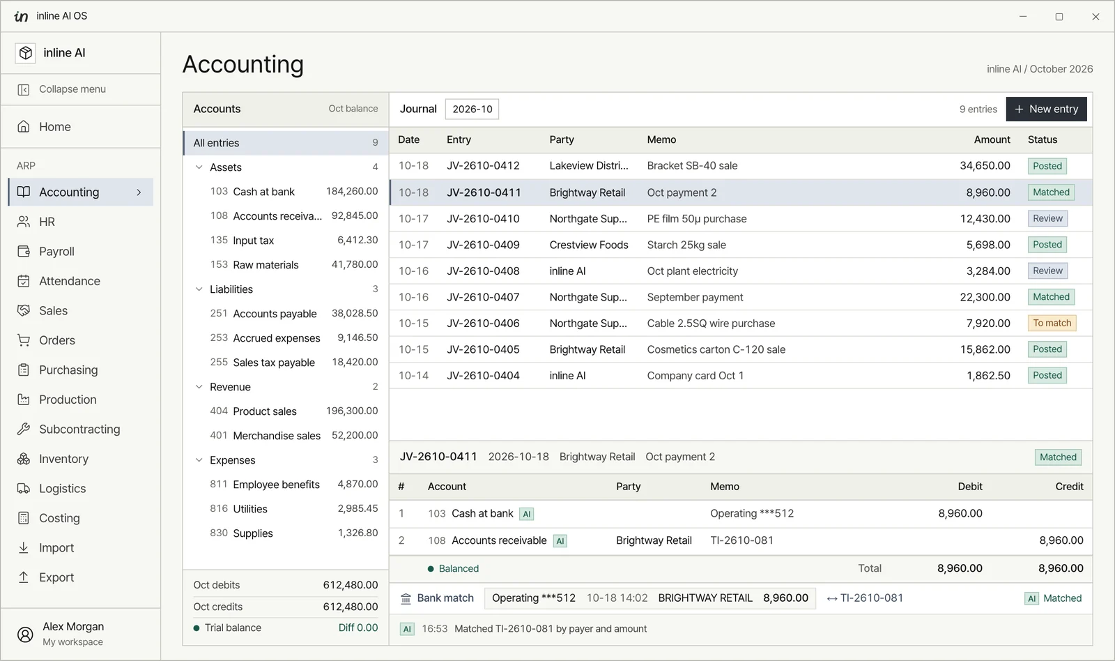
Task: Open journal entry JV-2610-0404
Action: [741, 376]
